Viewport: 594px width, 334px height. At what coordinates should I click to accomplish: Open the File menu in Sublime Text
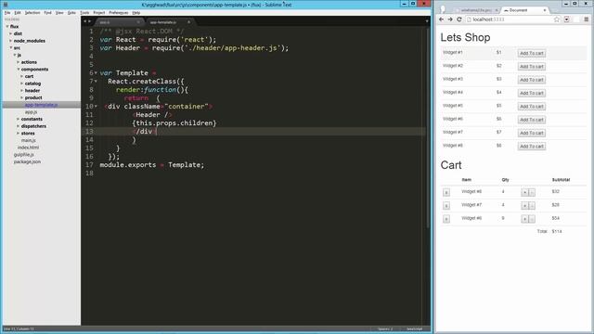pos(7,12)
